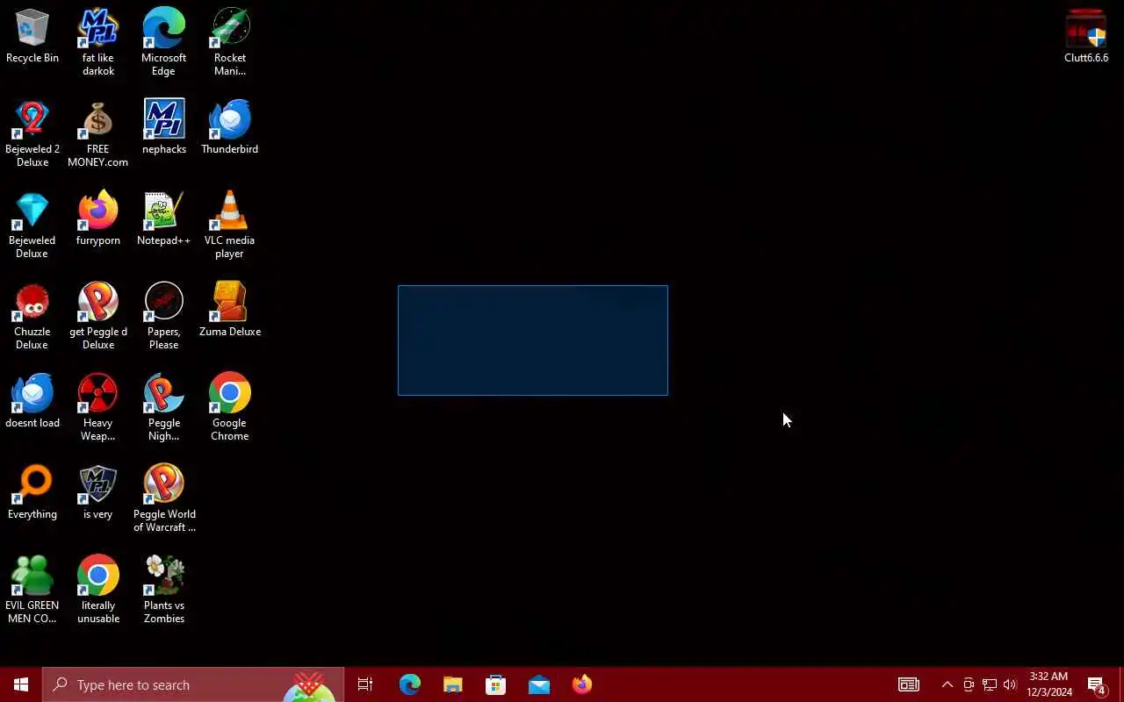Launch Microsoft Edge from desktop
Viewport: 1124px width, 702px height.
pos(164,42)
